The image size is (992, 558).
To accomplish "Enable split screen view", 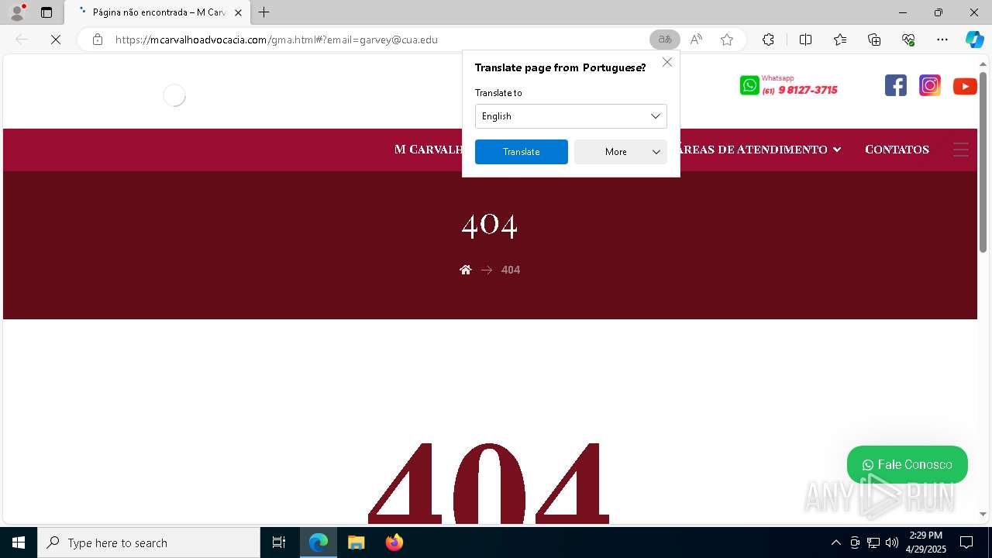I will pos(805,40).
